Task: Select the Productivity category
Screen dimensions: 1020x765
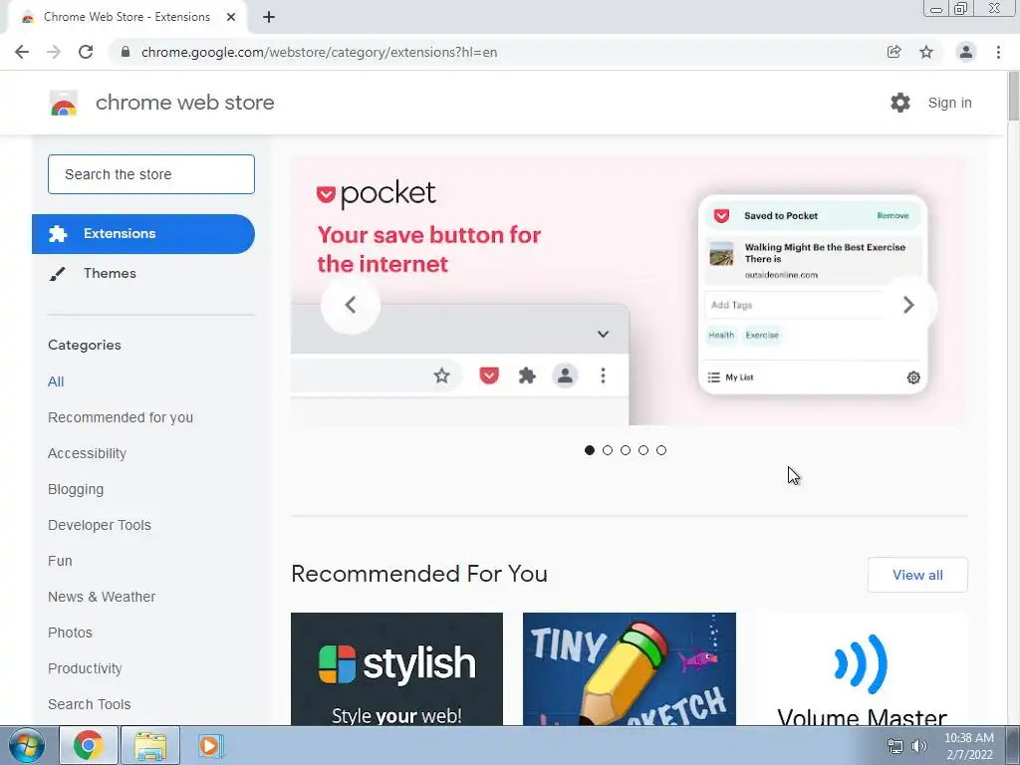Action: (85, 668)
